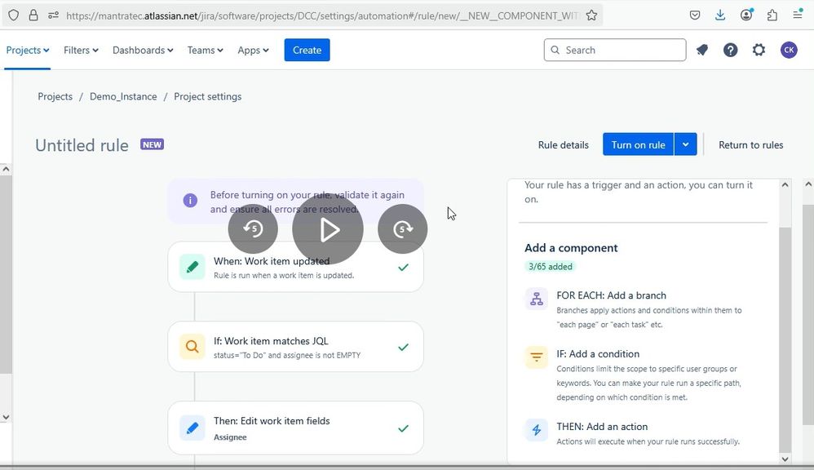
Task: Open Jira notifications bell icon
Action: tap(702, 50)
